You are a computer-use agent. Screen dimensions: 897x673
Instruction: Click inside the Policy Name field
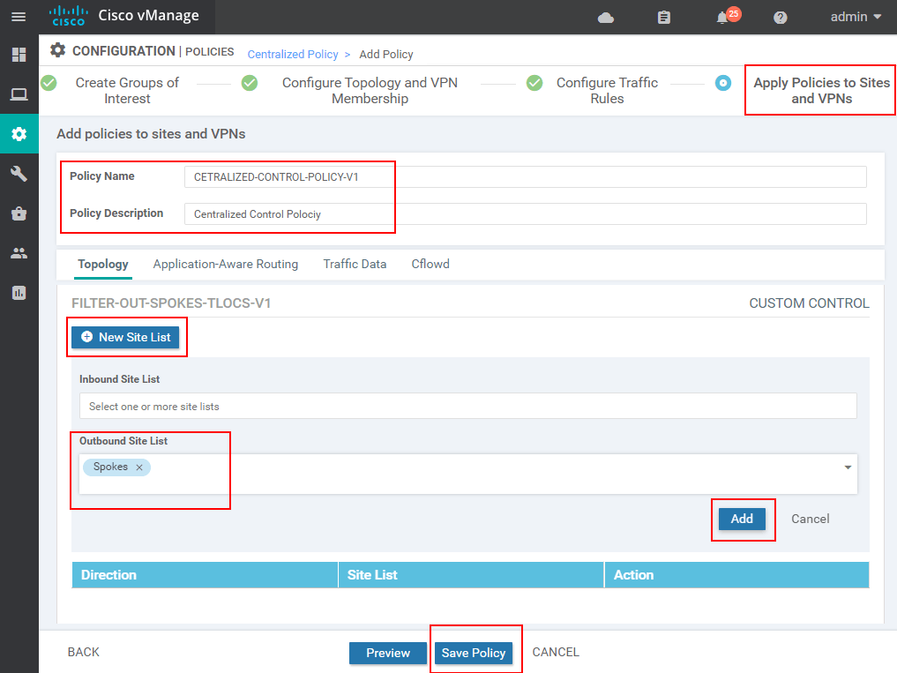coord(525,176)
